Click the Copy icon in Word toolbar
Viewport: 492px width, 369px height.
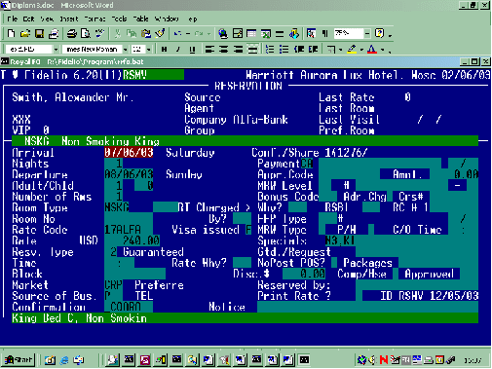pyautogui.click(x=132, y=33)
